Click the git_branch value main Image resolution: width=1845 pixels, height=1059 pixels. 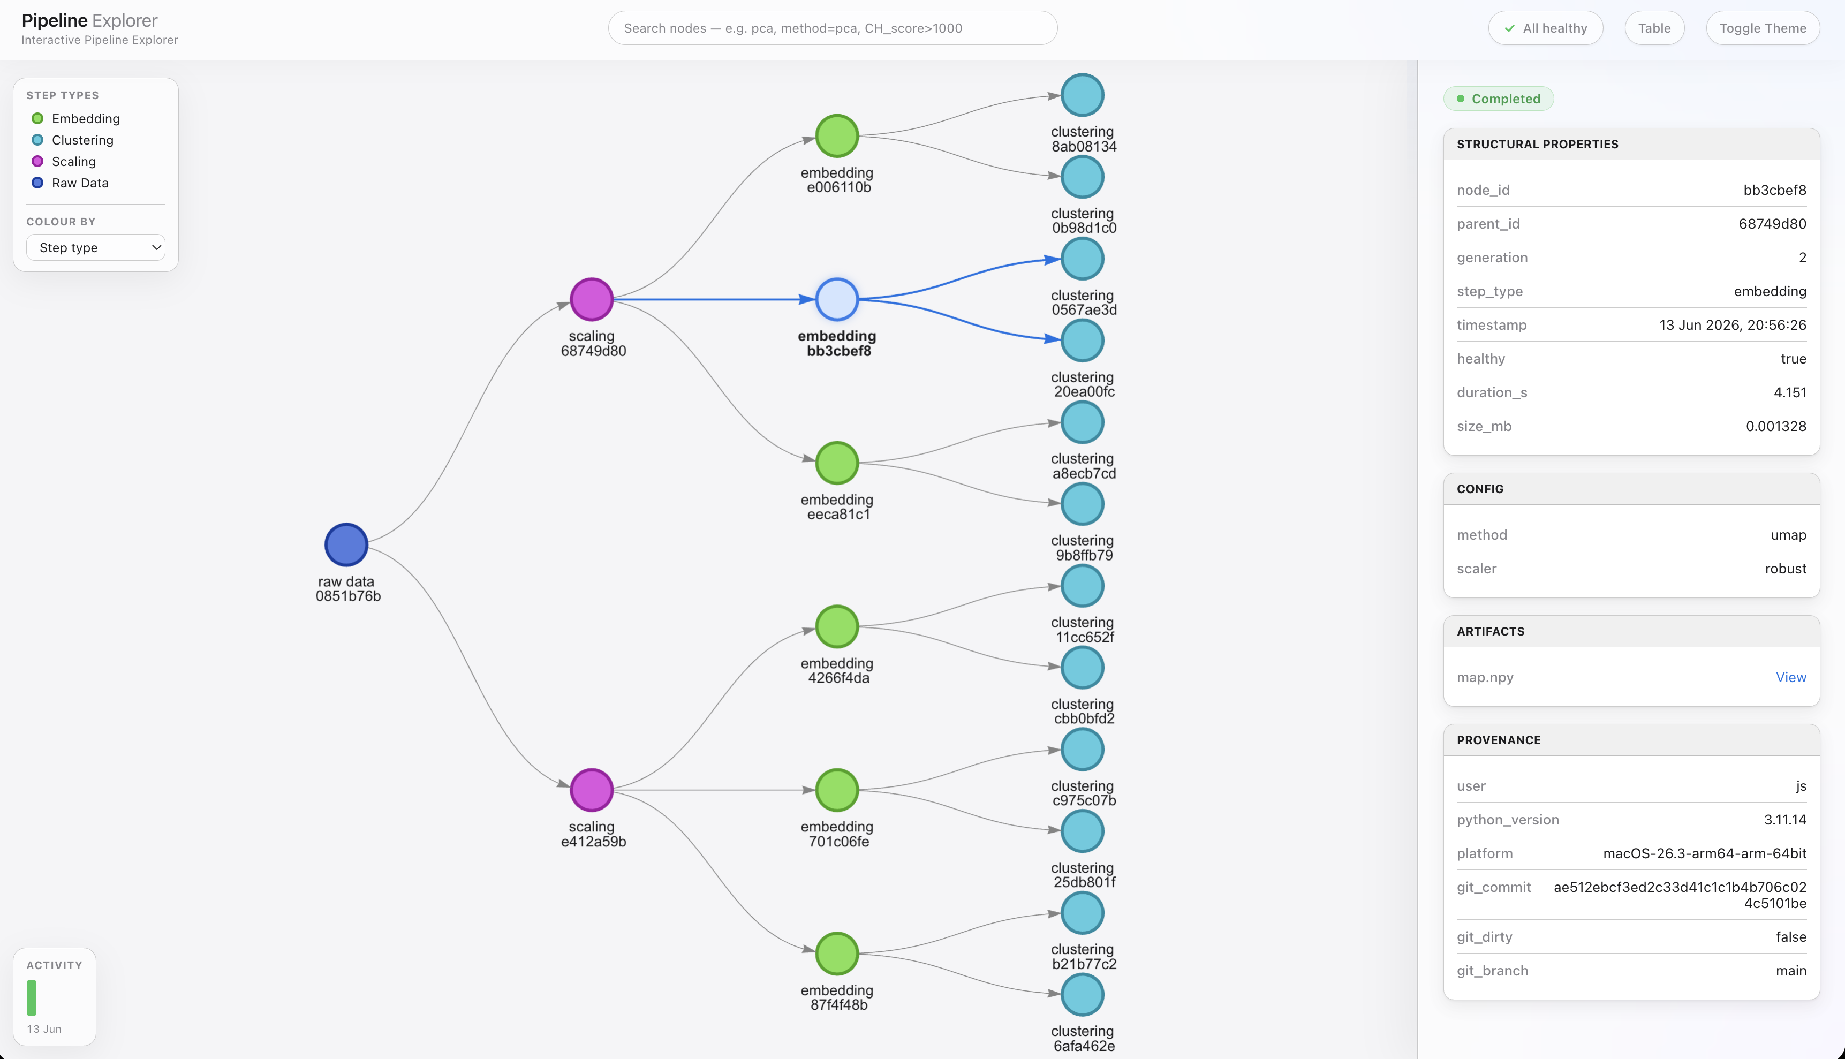point(1790,971)
